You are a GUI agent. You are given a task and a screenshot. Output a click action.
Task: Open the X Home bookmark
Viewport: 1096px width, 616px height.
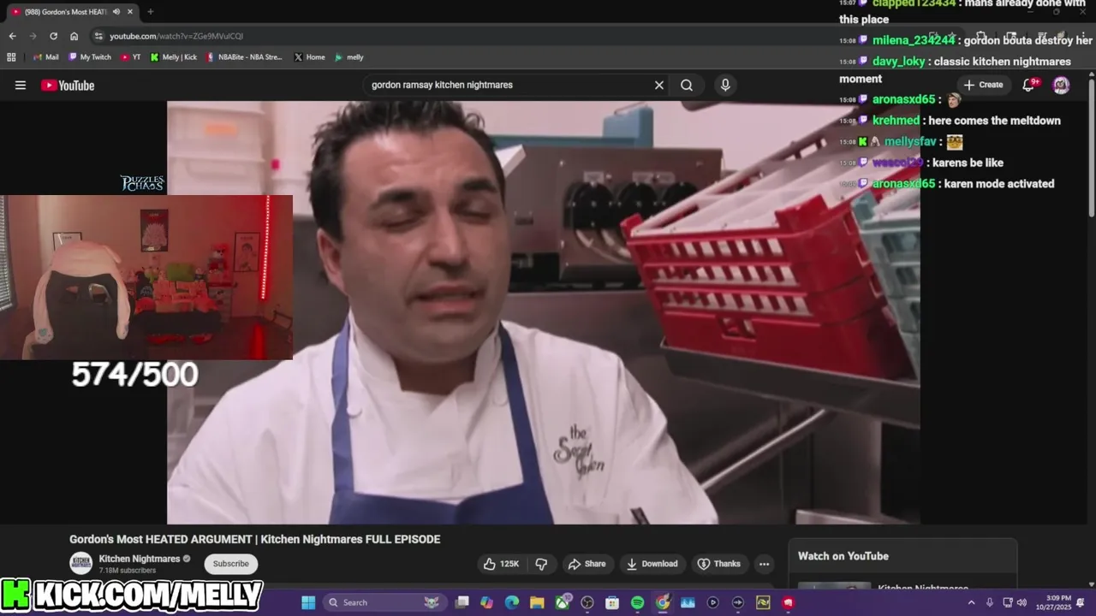[x=310, y=57]
